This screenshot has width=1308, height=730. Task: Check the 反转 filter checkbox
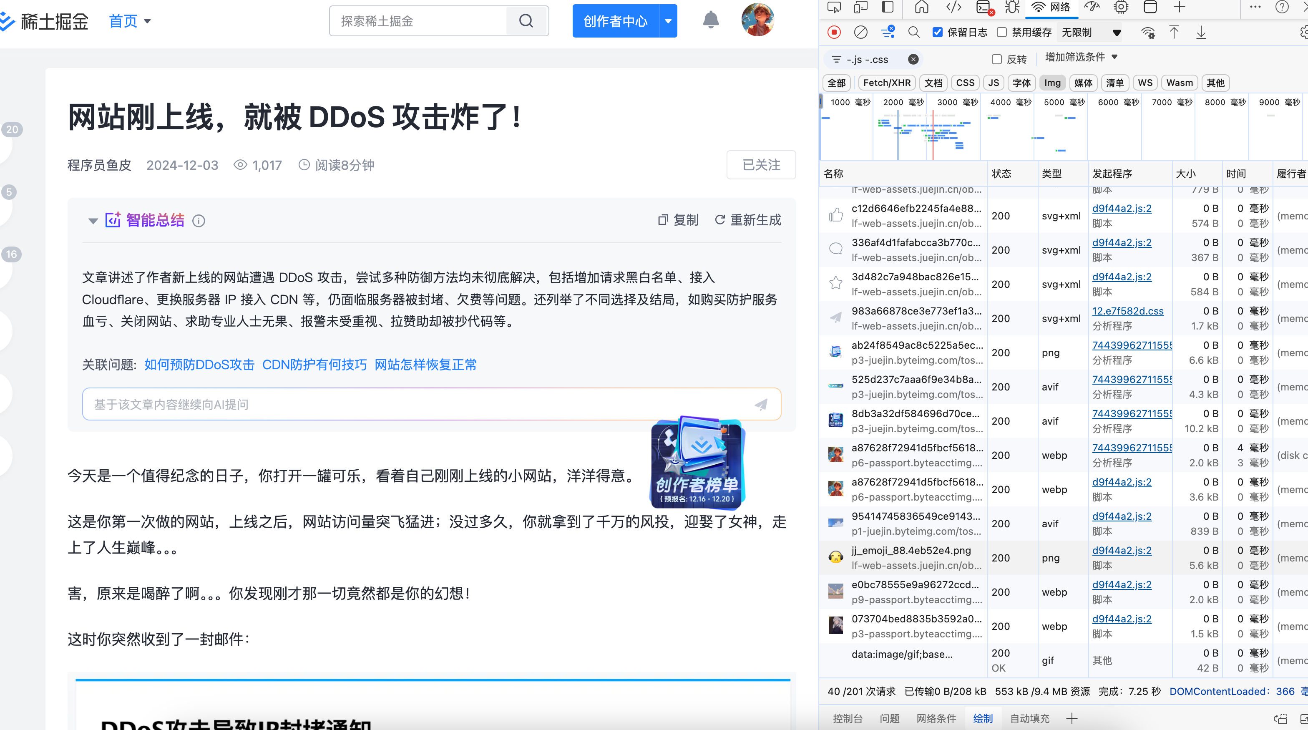click(996, 59)
